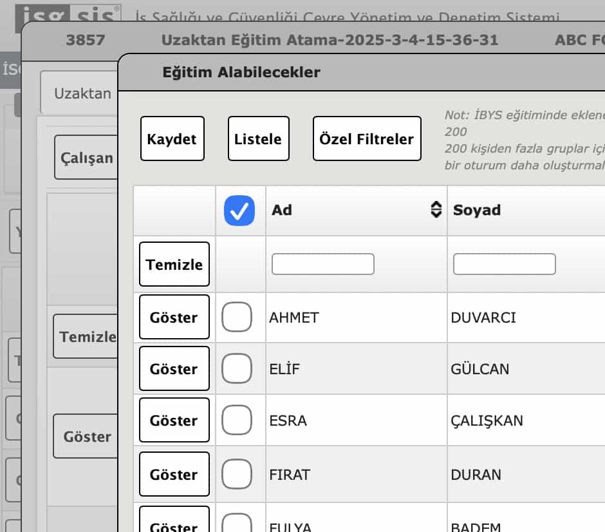Viewport: 605px width, 532px height.
Task: Check the box for ELİF GÜLCAN
Action: (x=237, y=369)
